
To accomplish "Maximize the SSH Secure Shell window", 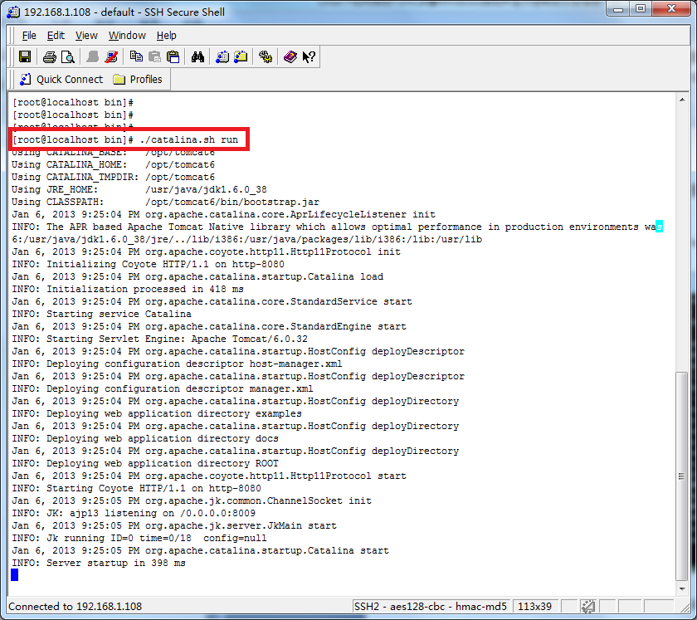I will (x=640, y=9).
